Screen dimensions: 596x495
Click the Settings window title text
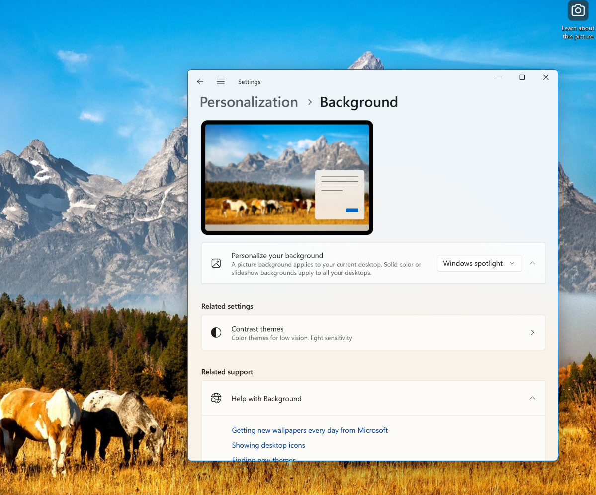pyautogui.click(x=250, y=82)
